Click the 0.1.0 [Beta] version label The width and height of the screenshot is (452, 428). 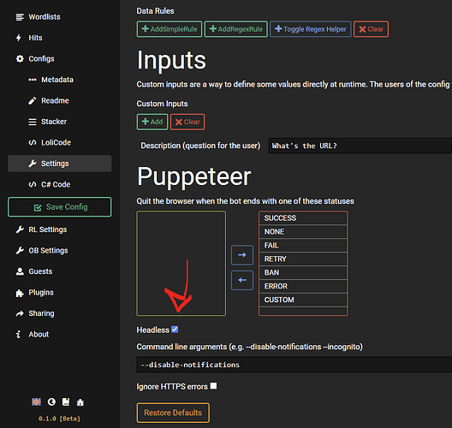click(x=59, y=419)
